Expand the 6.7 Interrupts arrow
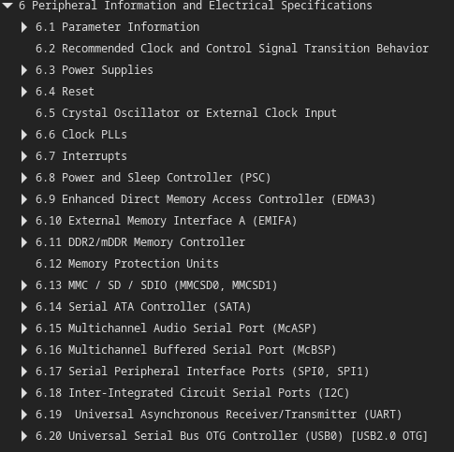 [x=24, y=156]
